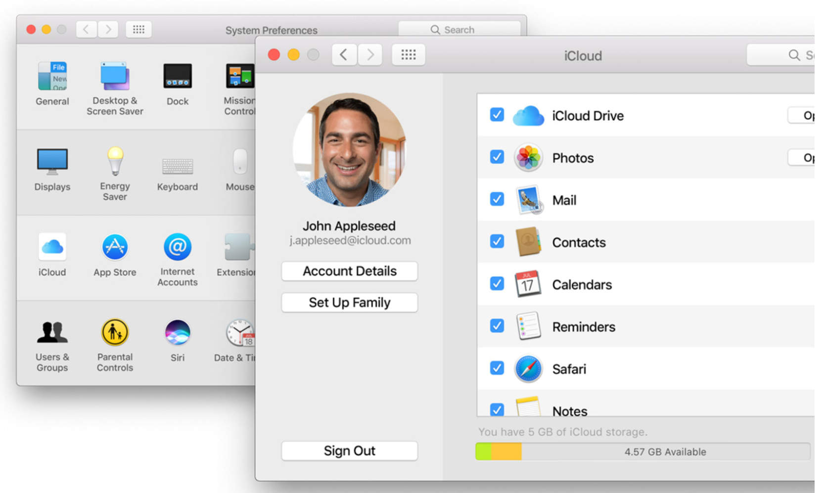Uncheck the iCloud Drive checkbox

[x=497, y=115]
